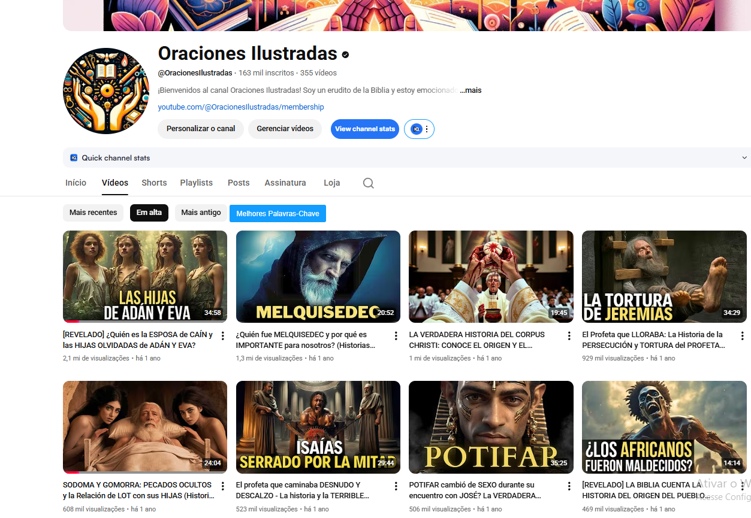This screenshot has height=518, width=751.
Task: Open the Posts tab
Action: coord(239,183)
